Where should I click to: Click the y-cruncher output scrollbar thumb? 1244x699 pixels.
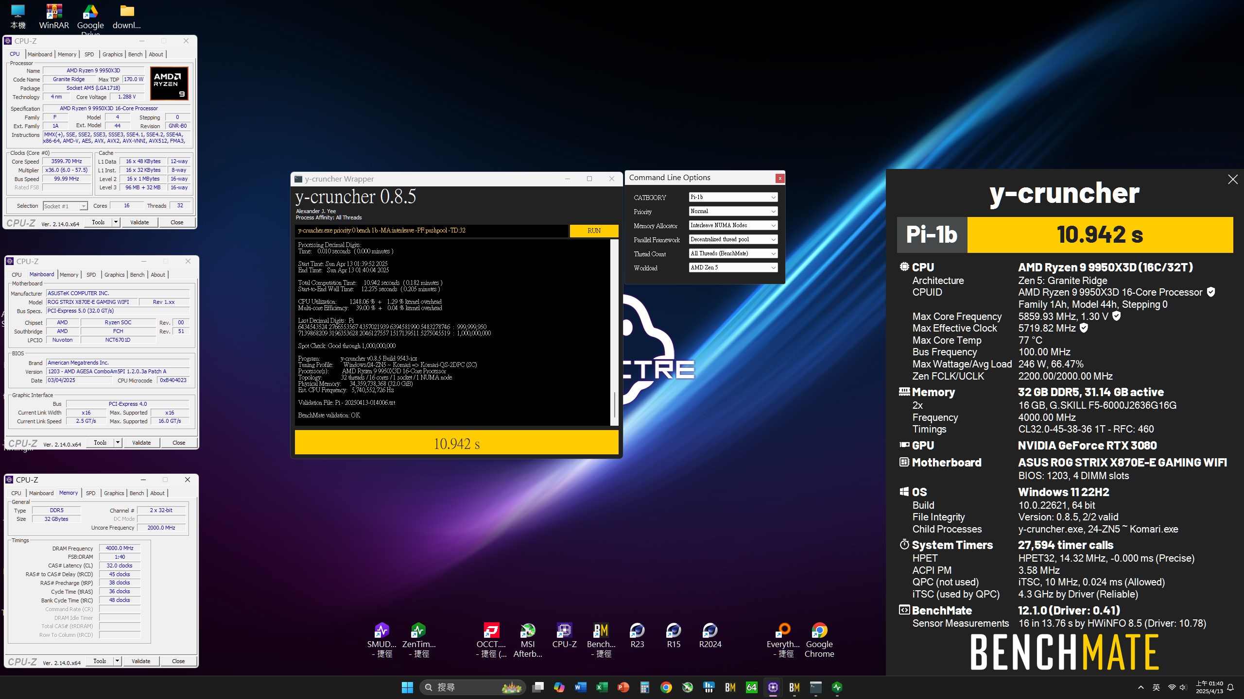click(x=615, y=404)
